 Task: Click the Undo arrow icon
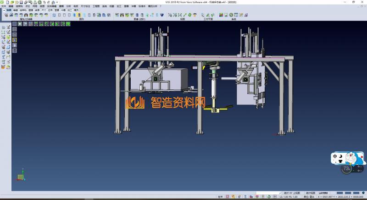pos(44,2)
